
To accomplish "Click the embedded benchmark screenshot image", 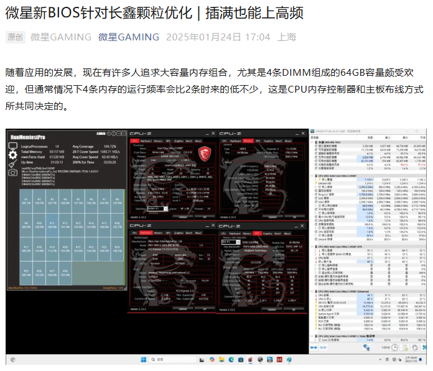I will pyautogui.click(x=216, y=247).
